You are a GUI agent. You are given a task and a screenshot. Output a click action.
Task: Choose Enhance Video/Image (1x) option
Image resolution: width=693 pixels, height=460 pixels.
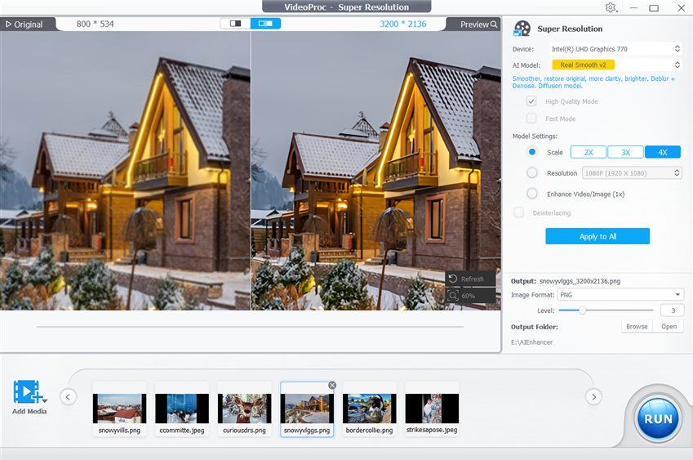[x=532, y=194]
